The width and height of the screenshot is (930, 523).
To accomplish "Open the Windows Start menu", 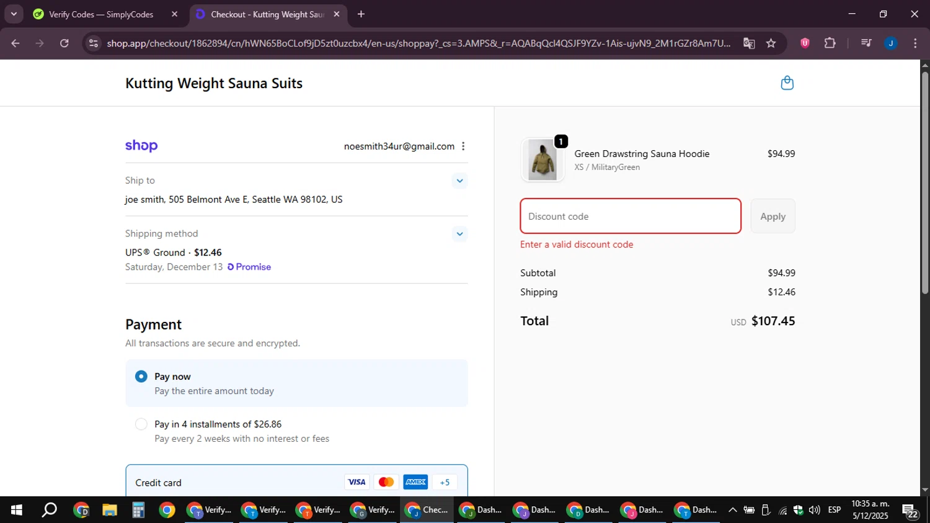I will pos(17,510).
